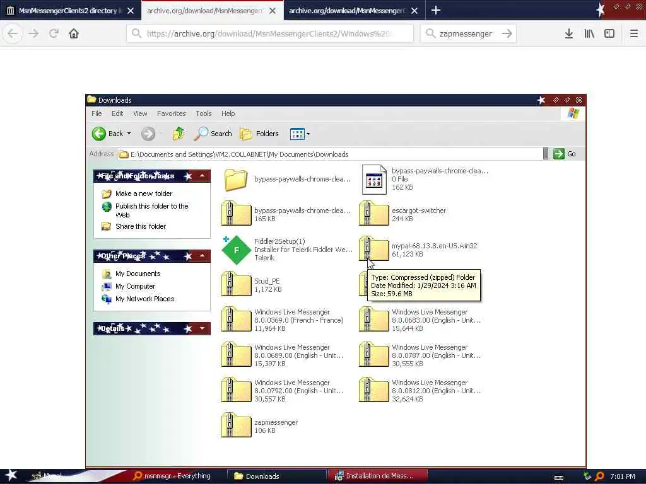The height and width of the screenshot is (484, 646).
Task: Open the Views icon button
Action: pos(297,134)
